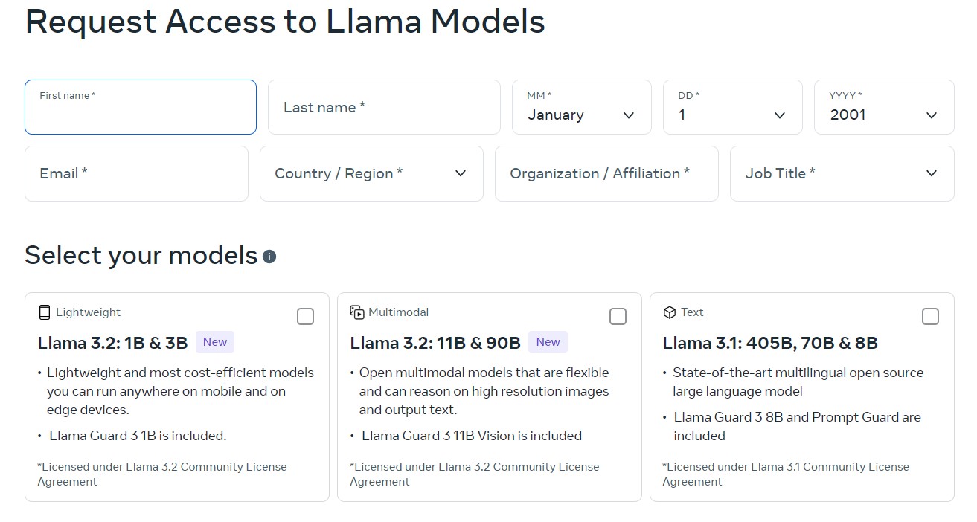Image resolution: width=977 pixels, height=522 pixels.
Task: Click the Organization / Affiliation field
Action: point(606,173)
